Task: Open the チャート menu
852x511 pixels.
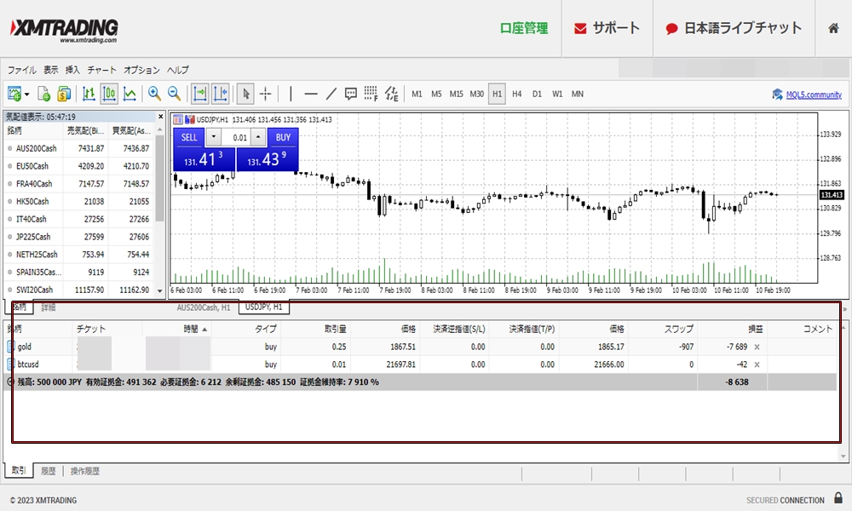Action: tap(101, 70)
